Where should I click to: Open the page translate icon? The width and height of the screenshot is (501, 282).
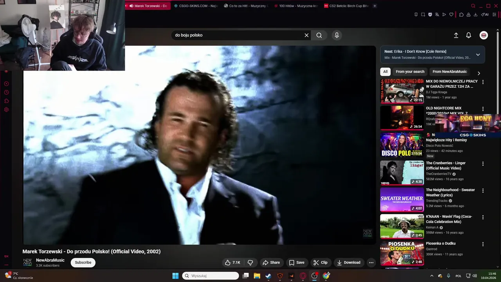437,14
